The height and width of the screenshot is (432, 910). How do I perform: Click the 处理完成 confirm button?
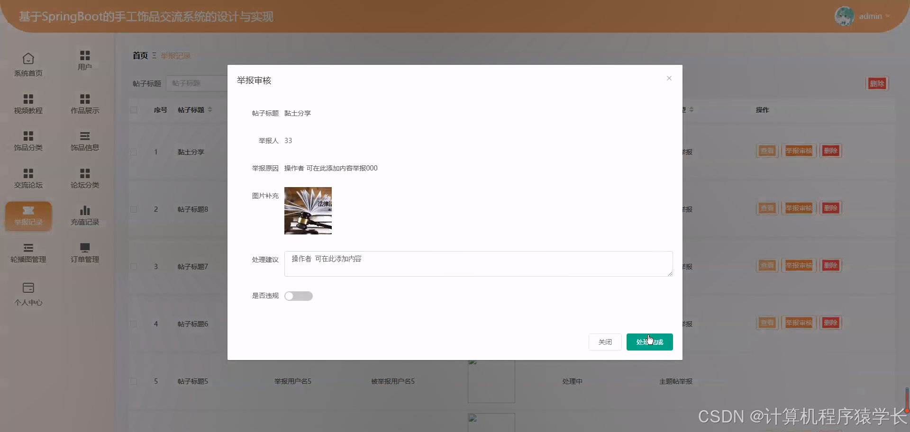tap(649, 342)
